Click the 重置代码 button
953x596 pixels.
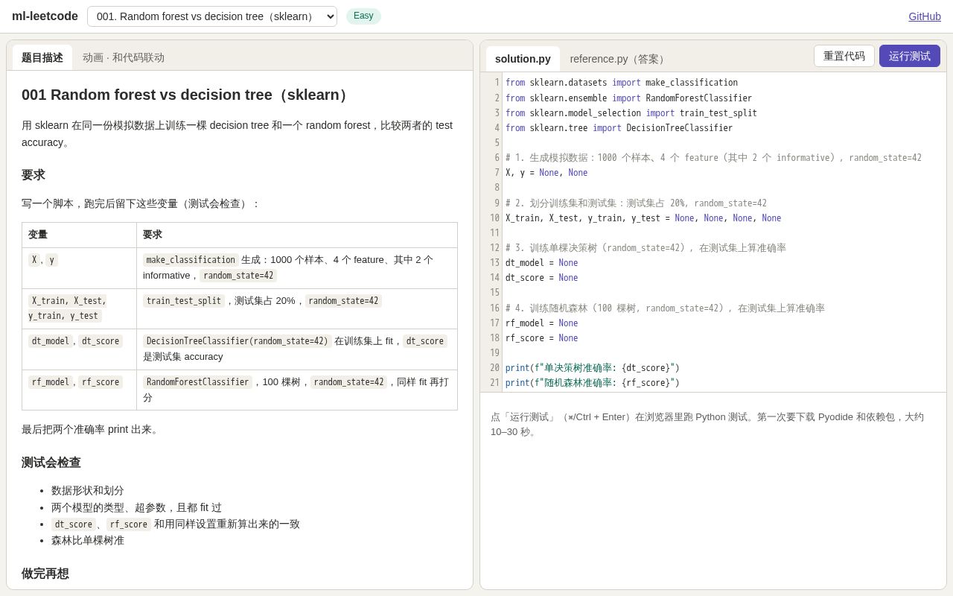click(844, 56)
